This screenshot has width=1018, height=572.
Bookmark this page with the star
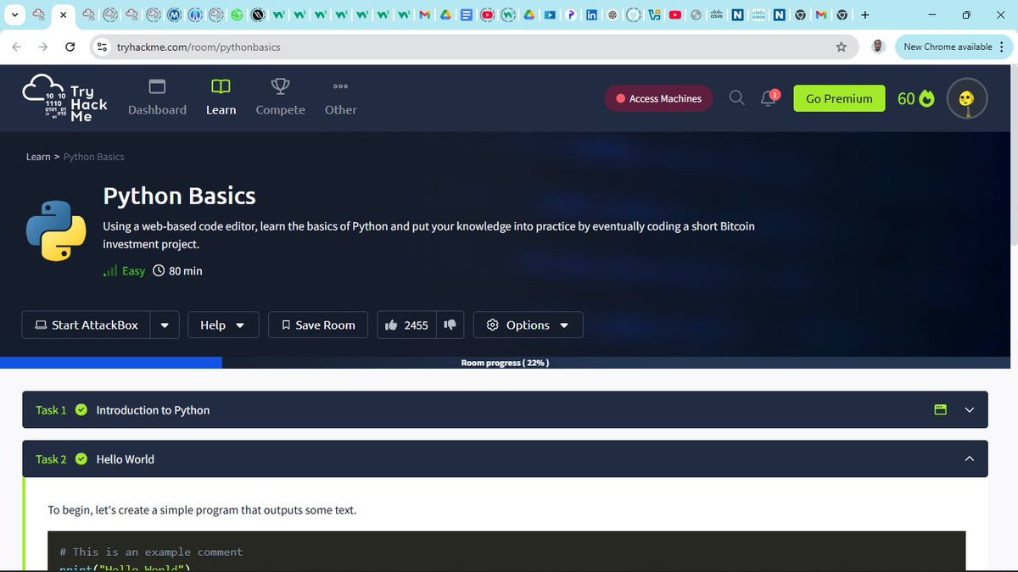coord(842,47)
